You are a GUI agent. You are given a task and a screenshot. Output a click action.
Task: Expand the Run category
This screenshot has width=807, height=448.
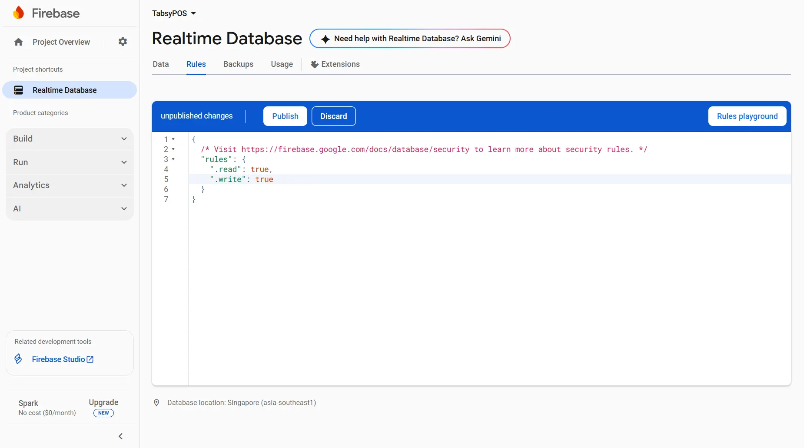70,162
